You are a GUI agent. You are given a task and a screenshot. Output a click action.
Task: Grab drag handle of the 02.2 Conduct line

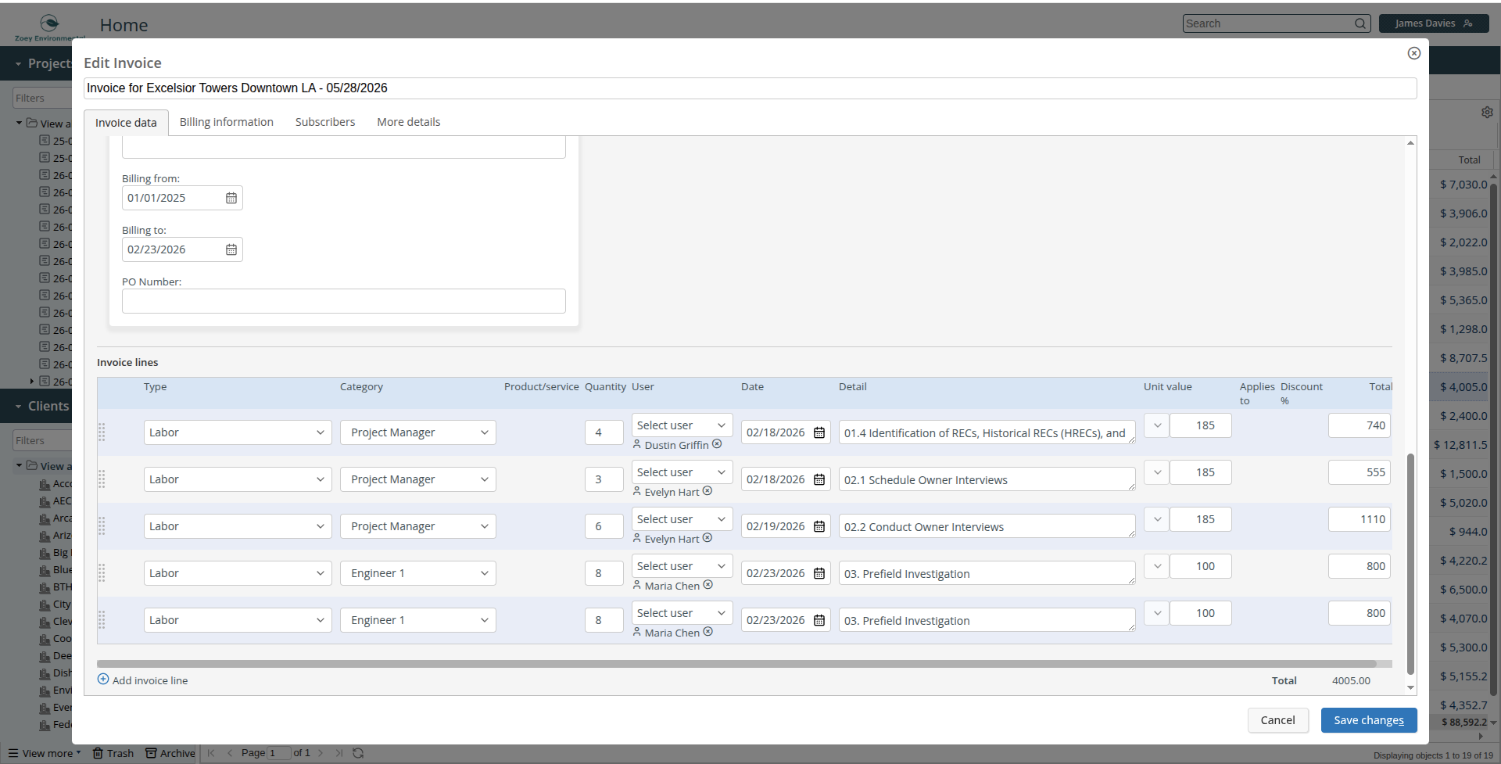click(x=102, y=526)
